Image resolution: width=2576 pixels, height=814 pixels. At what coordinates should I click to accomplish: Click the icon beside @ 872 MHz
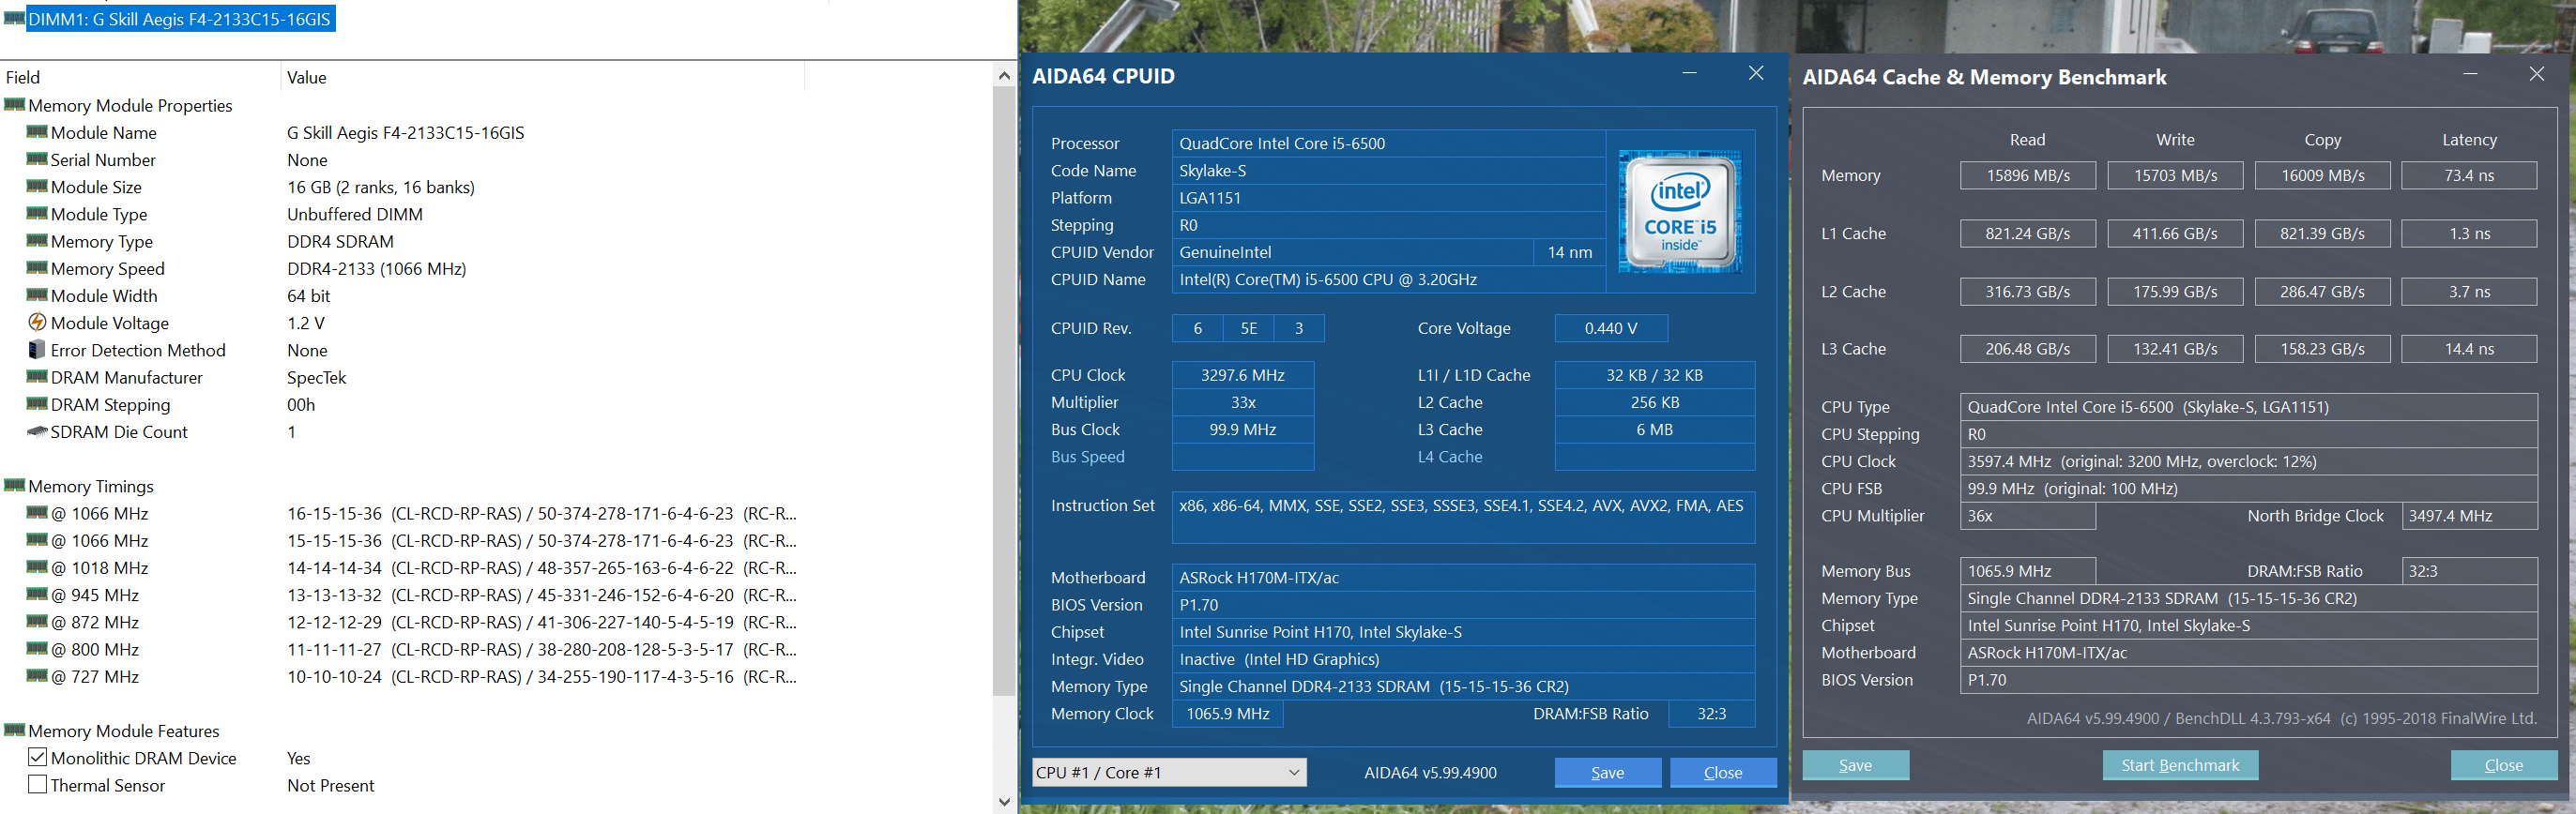pos(37,621)
